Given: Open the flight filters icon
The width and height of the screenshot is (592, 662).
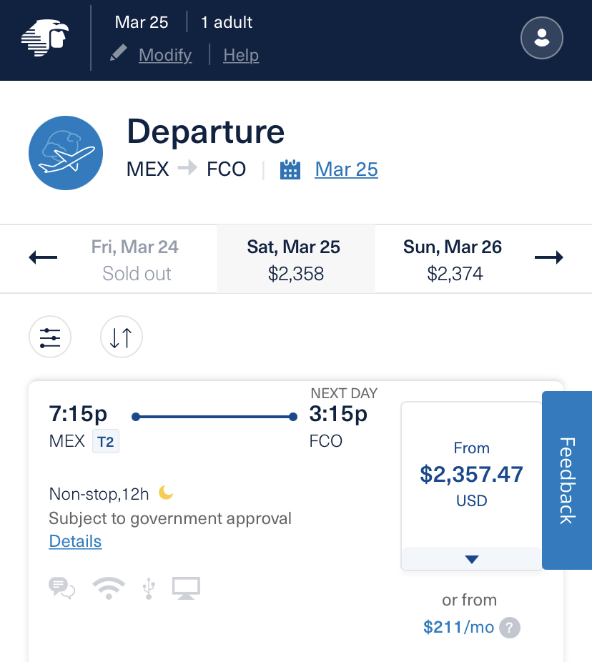Looking at the screenshot, I should point(50,337).
